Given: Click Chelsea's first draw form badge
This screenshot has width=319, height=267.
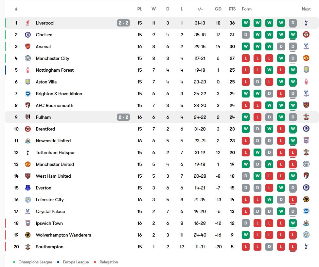Looking at the screenshot, I should click(x=246, y=35).
